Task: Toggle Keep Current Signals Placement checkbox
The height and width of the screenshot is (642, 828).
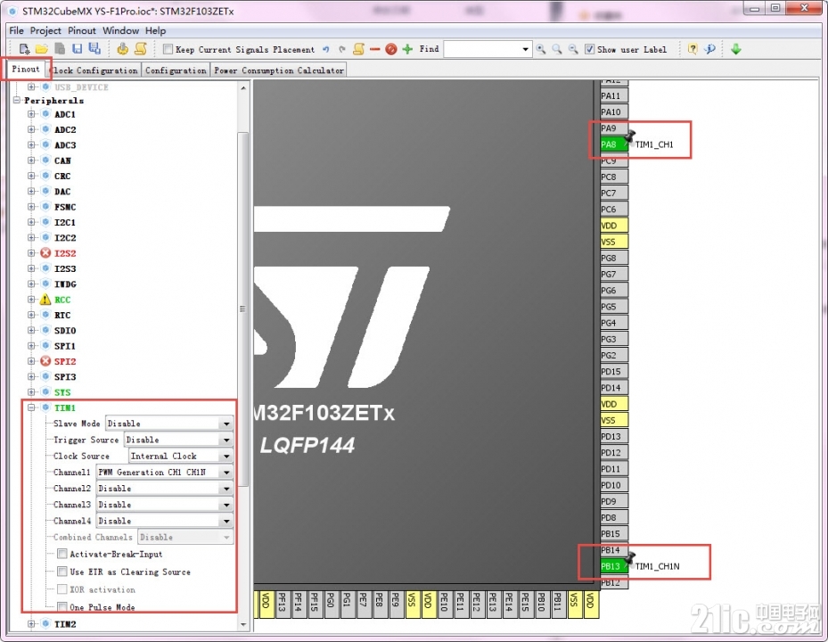Action: coord(168,49)
